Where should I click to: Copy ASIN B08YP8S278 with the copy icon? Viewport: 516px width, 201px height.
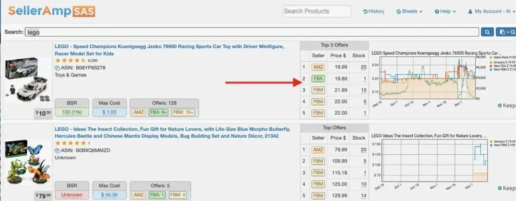[57, 68]
